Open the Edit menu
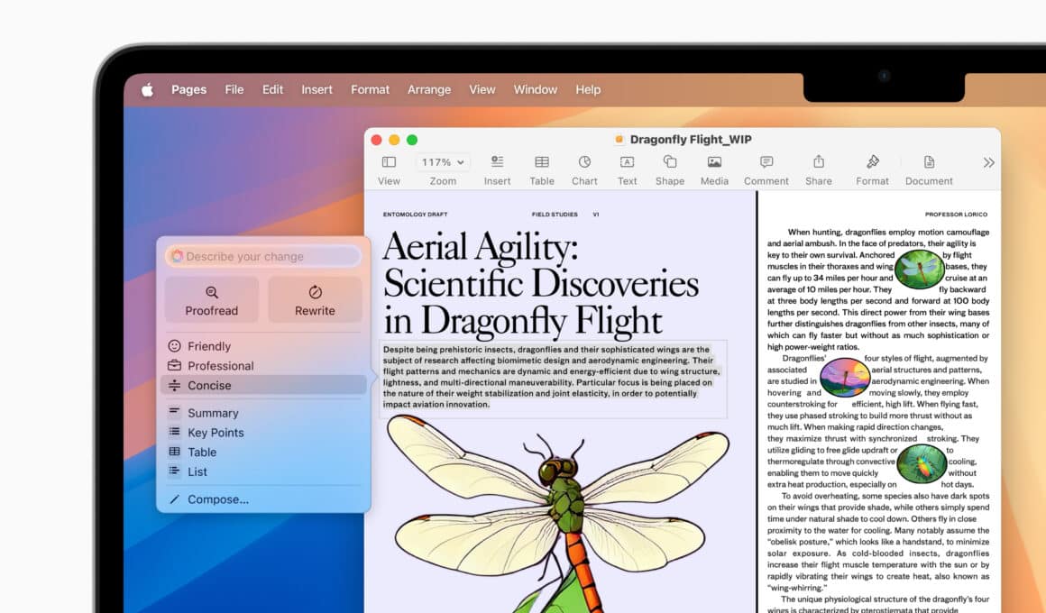The width and height of the screenshot is (1046, 613). (x=272, y=89)
